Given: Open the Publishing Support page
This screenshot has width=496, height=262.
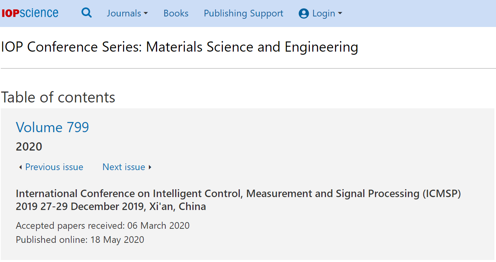Looking at the screenshot, I should click(243, 13).
